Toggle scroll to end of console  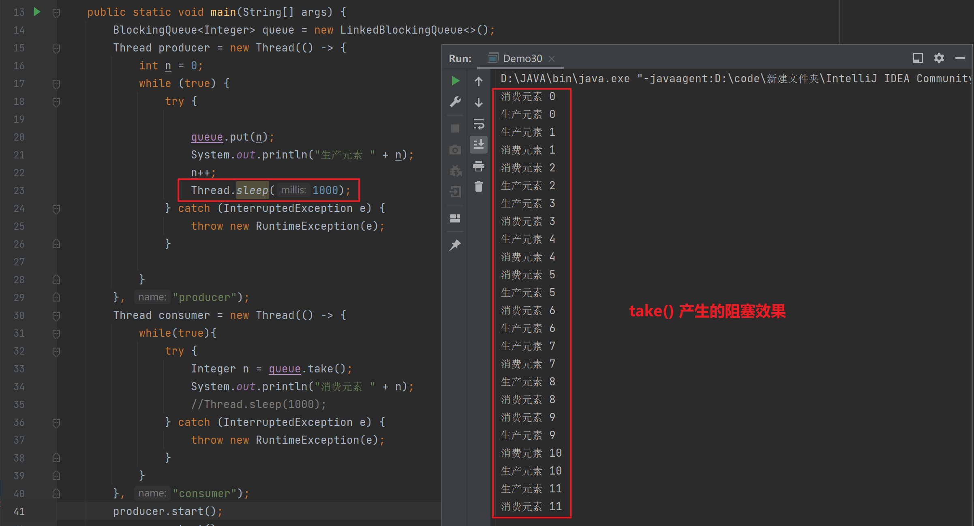coord(479,144)
